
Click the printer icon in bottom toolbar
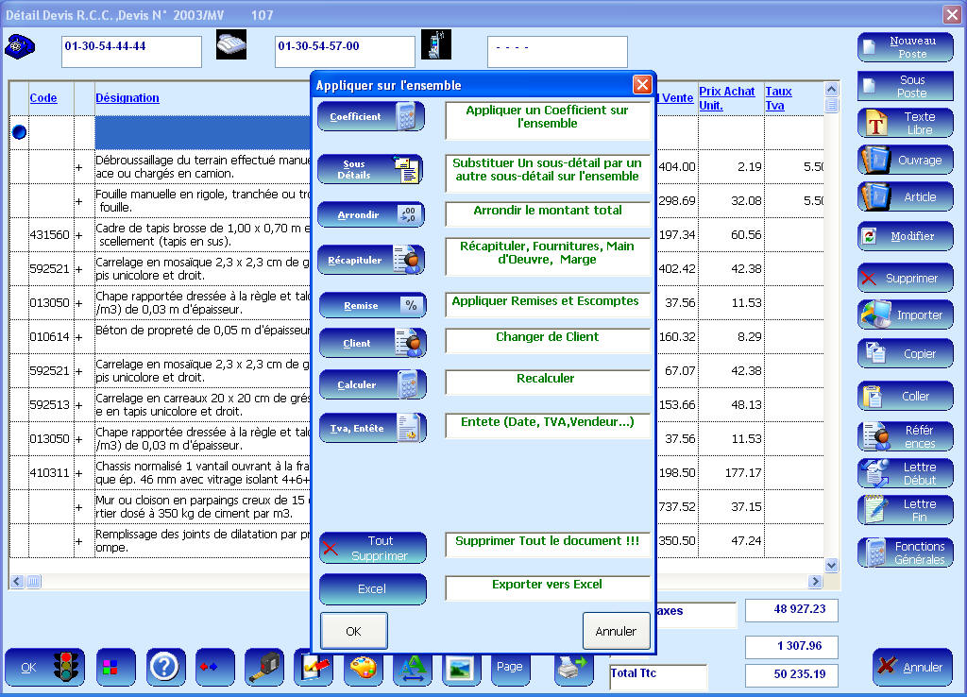(573, 667)
